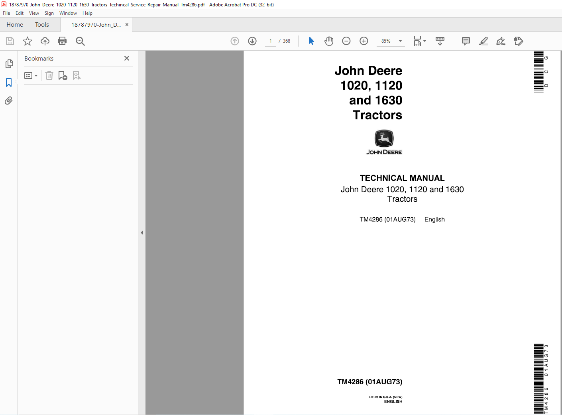Open the Stamp and send tool
Screen dimensions: 562x415
[519, 41]
